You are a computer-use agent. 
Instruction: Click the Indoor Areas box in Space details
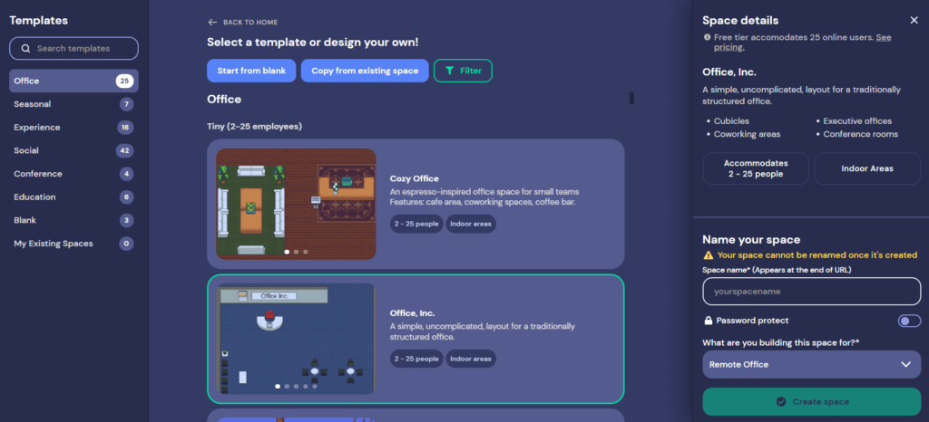click(867, 168)
